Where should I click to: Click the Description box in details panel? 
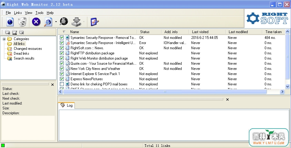(28, 128)
